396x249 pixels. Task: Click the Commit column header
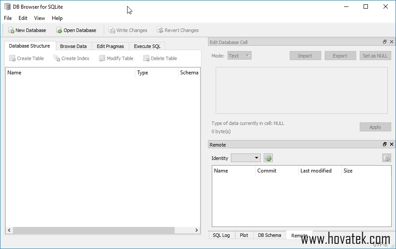point(277,171)
